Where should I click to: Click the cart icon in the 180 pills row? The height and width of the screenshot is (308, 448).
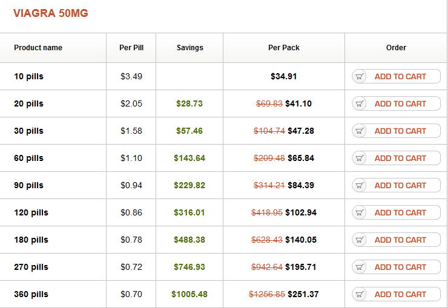(360, 240)
